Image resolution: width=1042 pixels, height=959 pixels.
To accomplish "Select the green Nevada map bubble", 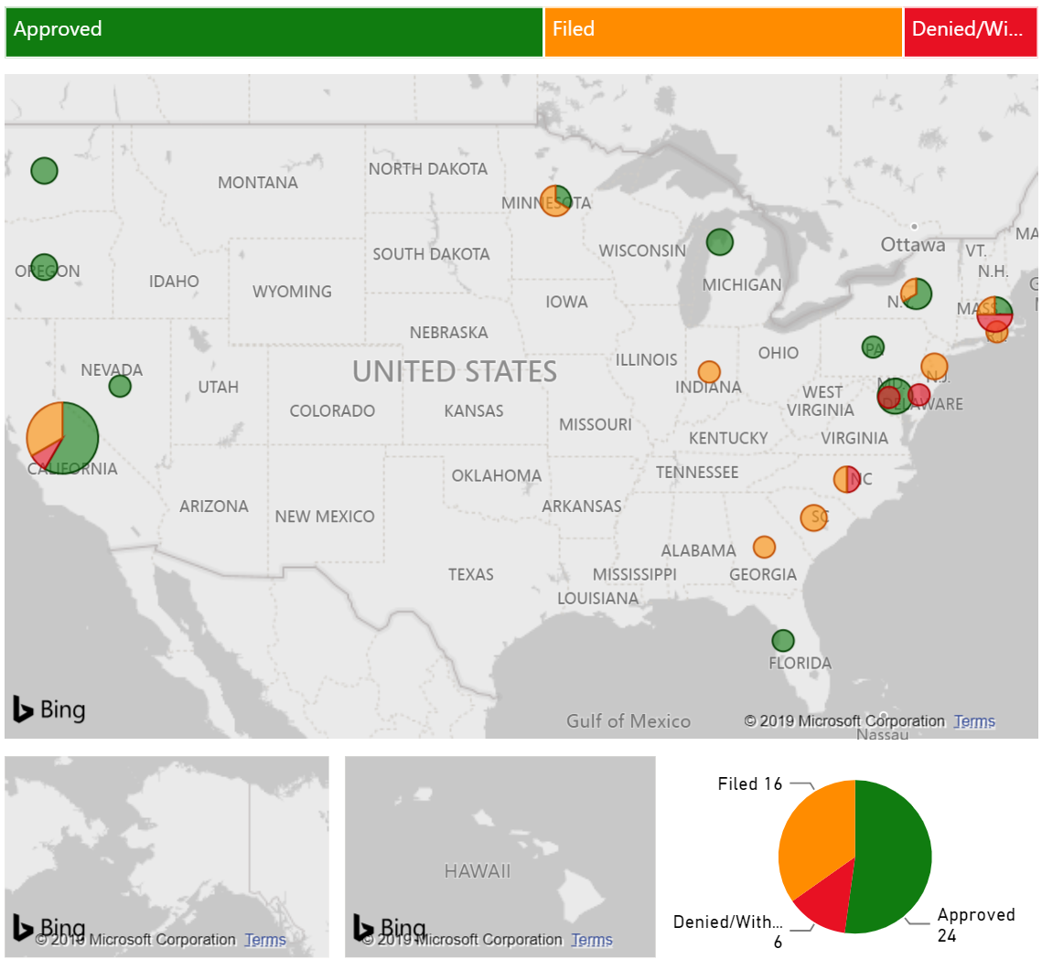I will 120,387.
